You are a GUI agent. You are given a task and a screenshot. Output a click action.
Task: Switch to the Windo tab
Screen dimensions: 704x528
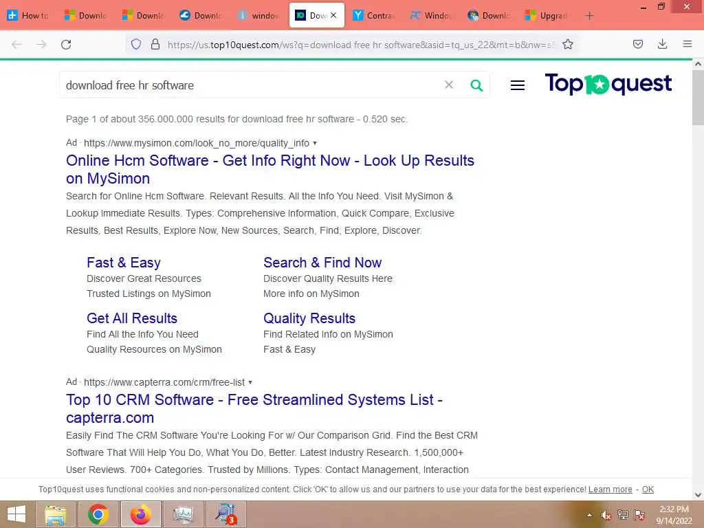(x=432, y=15)
